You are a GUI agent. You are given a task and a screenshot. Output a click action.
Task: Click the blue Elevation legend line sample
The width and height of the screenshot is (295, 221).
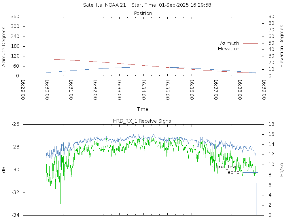[x=250, y=49]
